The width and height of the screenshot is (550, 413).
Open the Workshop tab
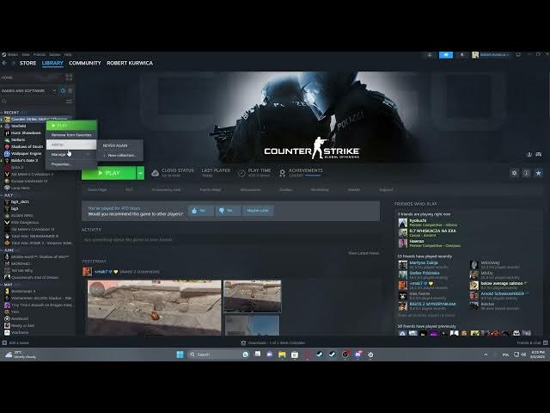pyautogui.click(x=320, y=189)
